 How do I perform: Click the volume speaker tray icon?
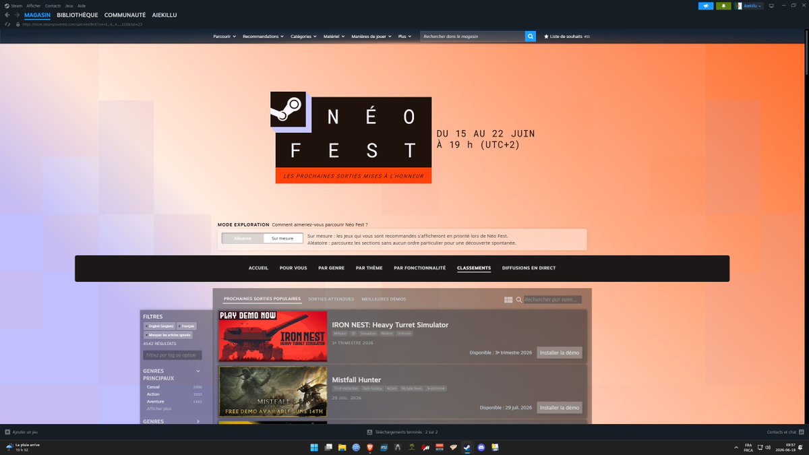(x=767, y=448)
